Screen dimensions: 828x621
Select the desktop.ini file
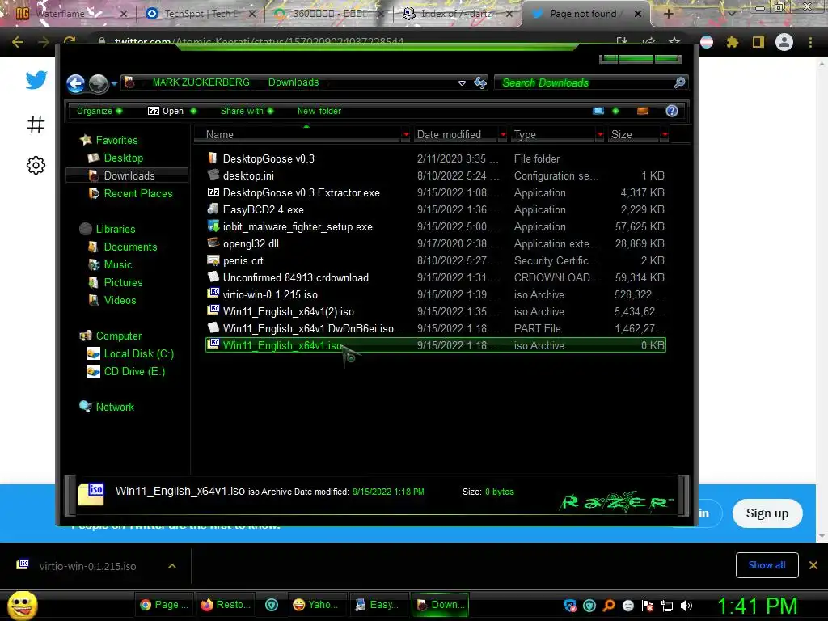[248, 175]
